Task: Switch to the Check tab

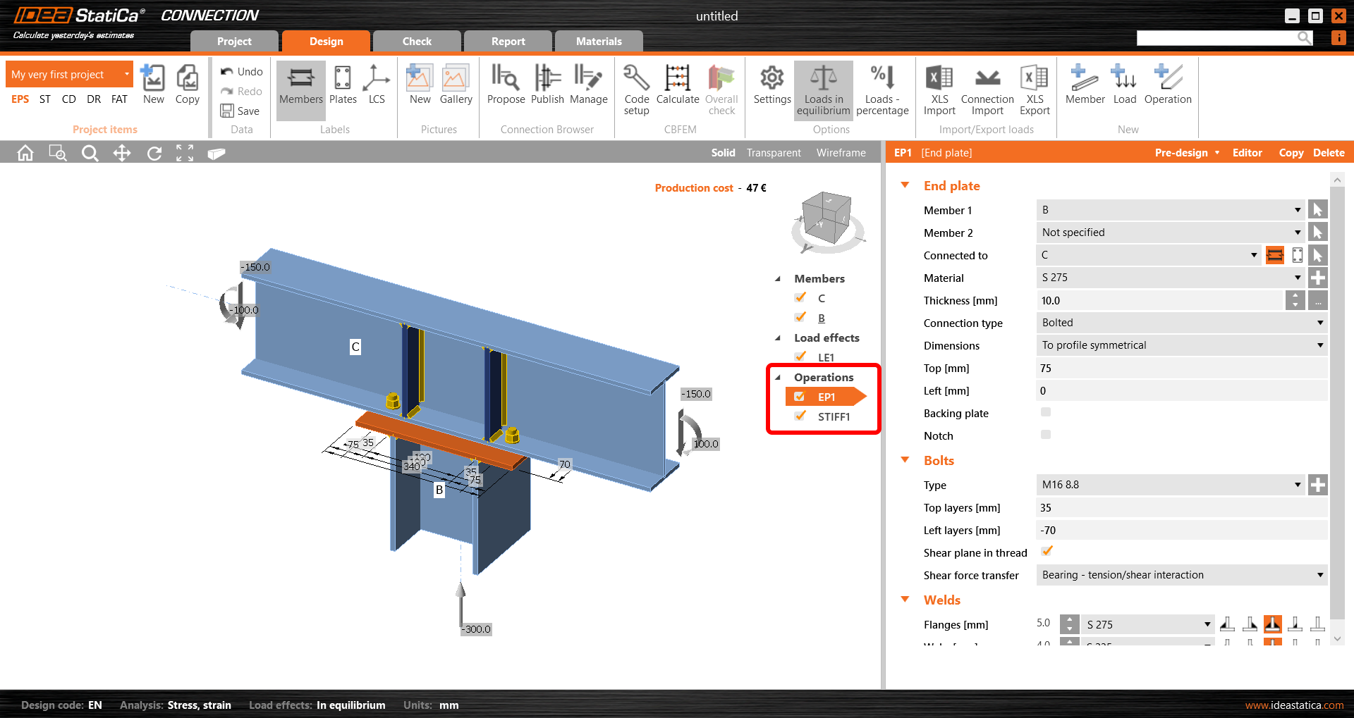Action: click(417, 41)
